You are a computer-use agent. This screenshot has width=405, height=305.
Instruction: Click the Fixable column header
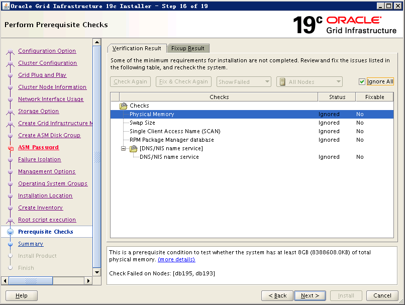(x=374, y=97)
